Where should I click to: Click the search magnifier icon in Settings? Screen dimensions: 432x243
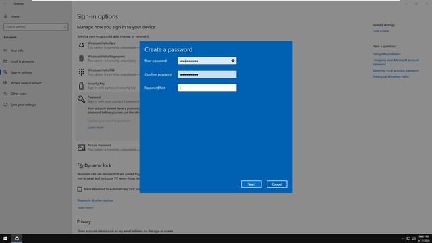(65, 27)
